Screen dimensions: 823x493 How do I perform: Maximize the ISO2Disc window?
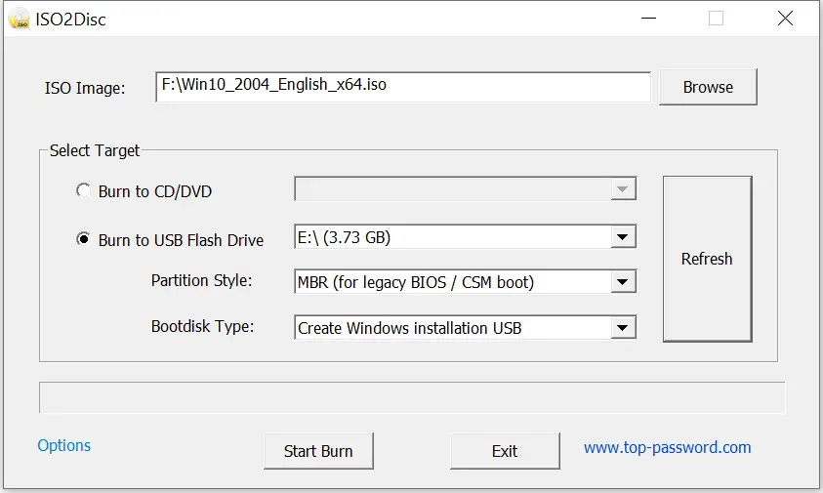(x=716, y=19)
